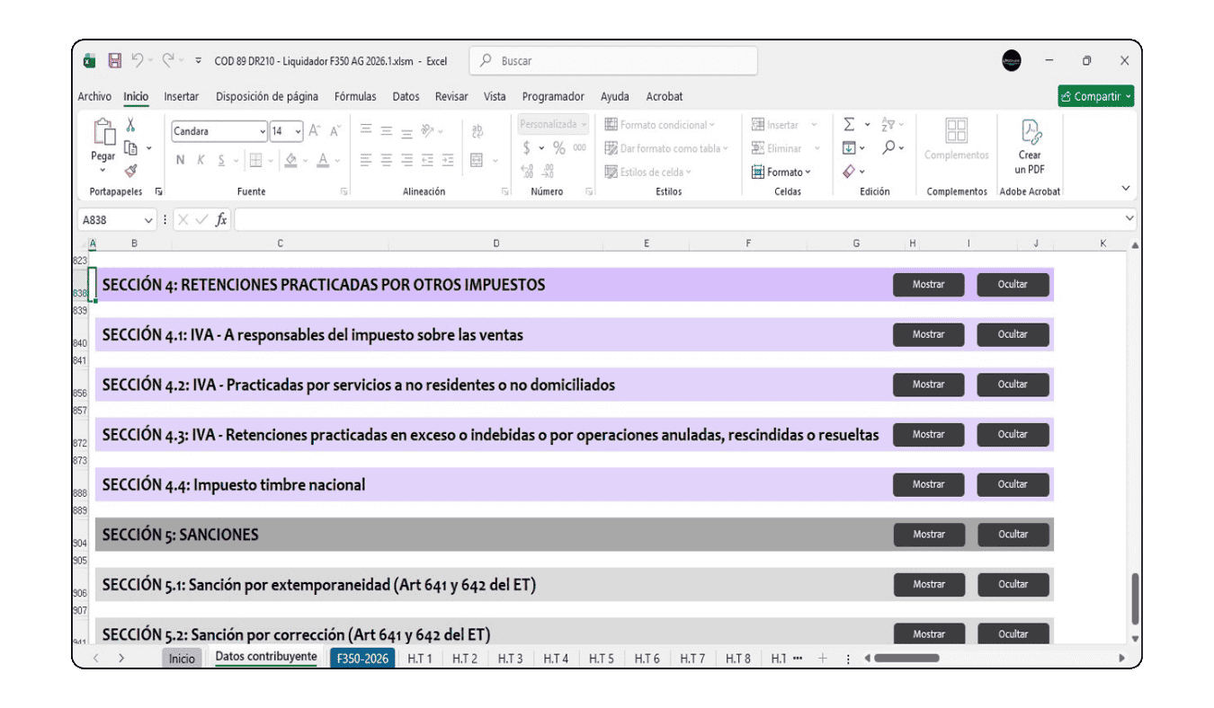Click the AutoSum sigma icon
Image resolution: width=1214 pixels, height=708 pixels.
[x=849, y=125]
